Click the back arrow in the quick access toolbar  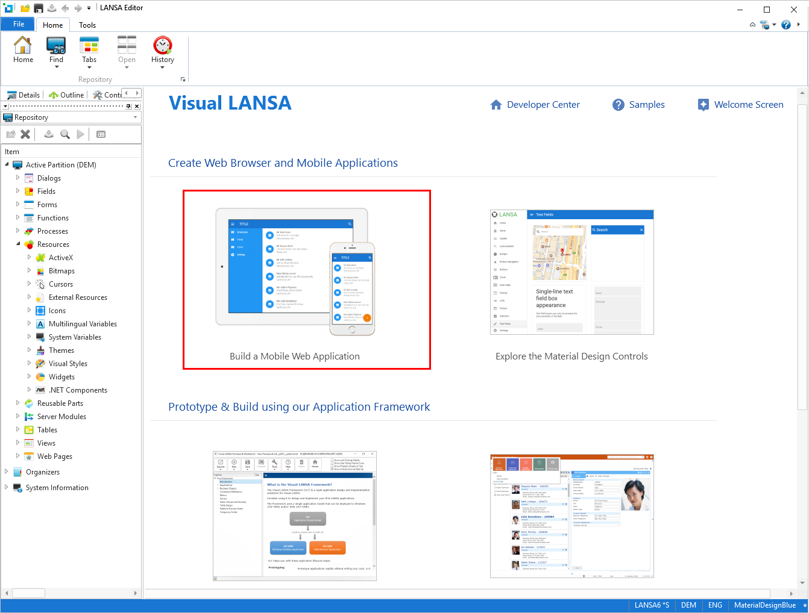point(65,8)
